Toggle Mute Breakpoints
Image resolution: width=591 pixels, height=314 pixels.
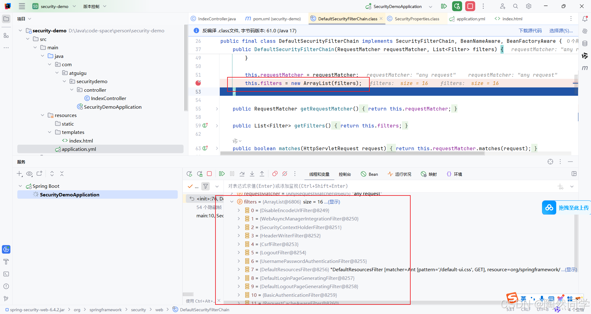285,174
